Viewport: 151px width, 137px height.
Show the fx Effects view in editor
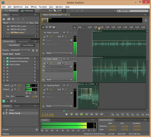click(47, 27)
